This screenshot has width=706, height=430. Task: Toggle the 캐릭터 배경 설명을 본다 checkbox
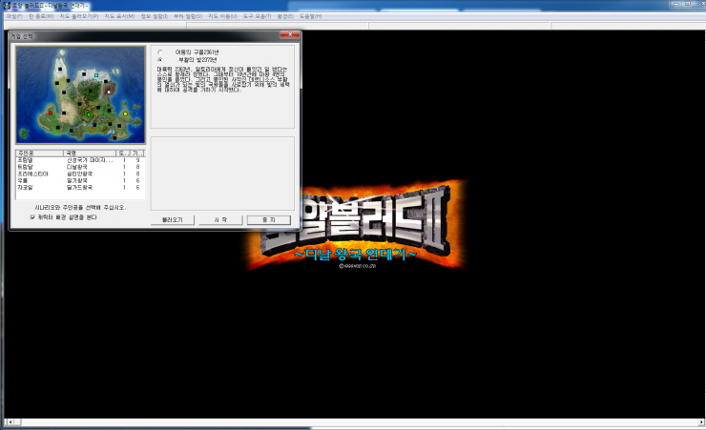[32, 216]
